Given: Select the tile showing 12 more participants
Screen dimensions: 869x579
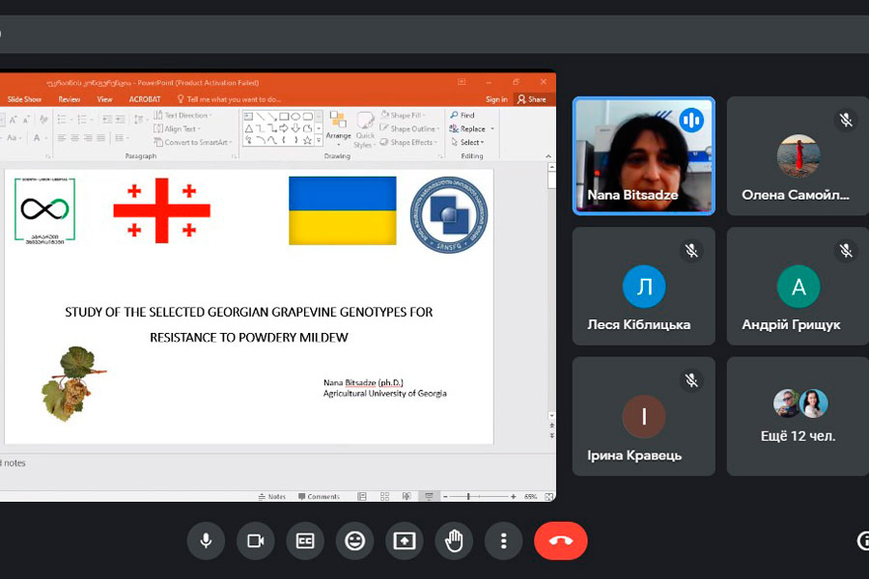Looking at the screenshot, I should pyautogui.click(x=798, y=416).
